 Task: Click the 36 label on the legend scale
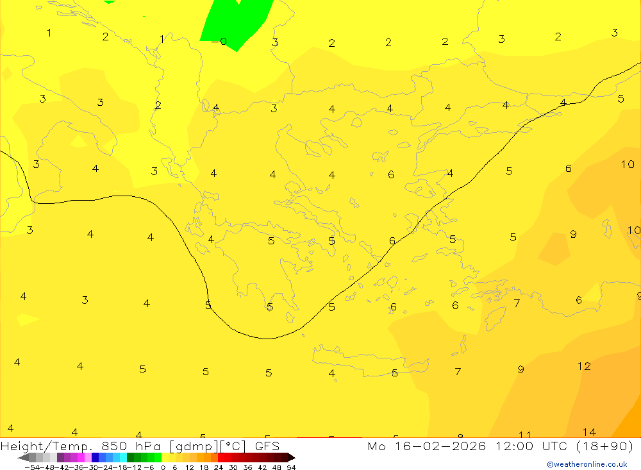click(x=247, y=467)
